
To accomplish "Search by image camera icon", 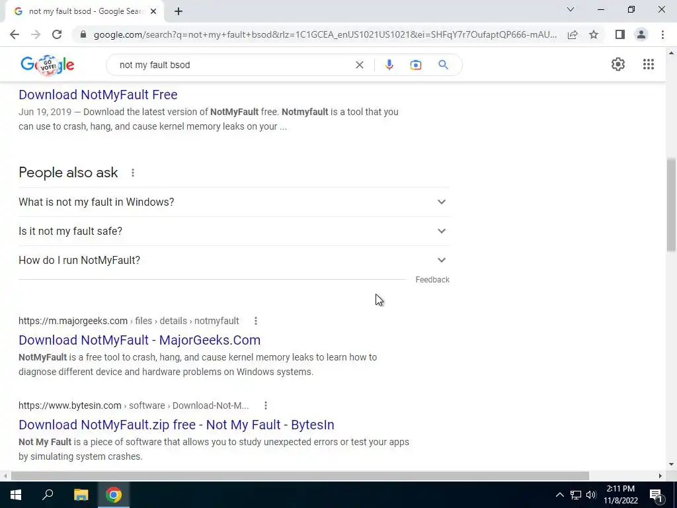I will coord(415,65).
